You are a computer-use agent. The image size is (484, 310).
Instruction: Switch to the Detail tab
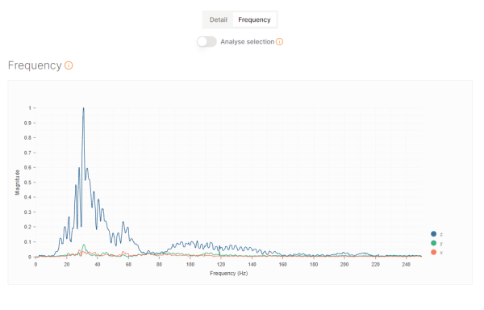219,19
